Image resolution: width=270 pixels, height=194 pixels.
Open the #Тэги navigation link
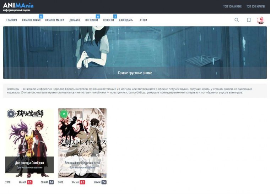[143, 20]
